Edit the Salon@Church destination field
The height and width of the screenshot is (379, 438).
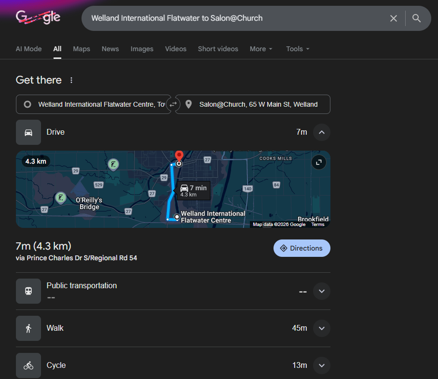coord(253,104)
